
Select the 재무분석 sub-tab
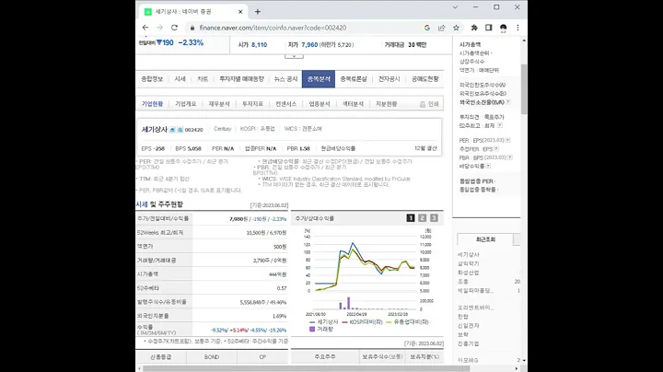tap(219, 104)
